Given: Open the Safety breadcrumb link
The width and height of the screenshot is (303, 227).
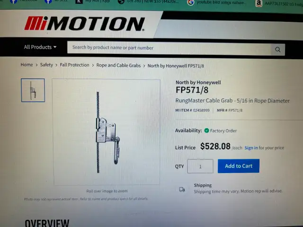Looking at the screenshot, I should click(46, 65).
